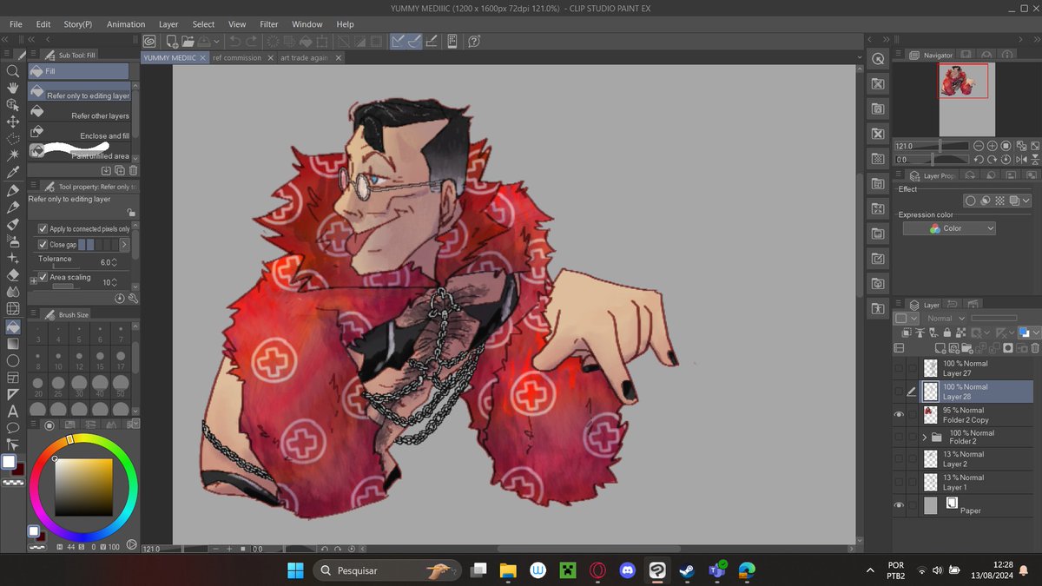
Task: Open the Filter menu
Action: pos(269,24)
